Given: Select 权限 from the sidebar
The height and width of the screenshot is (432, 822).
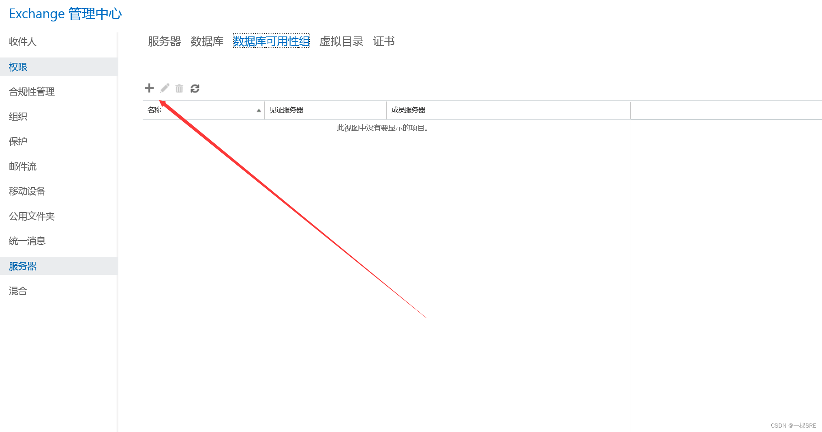Looking at the screenshot, I should tap(18, 67).
